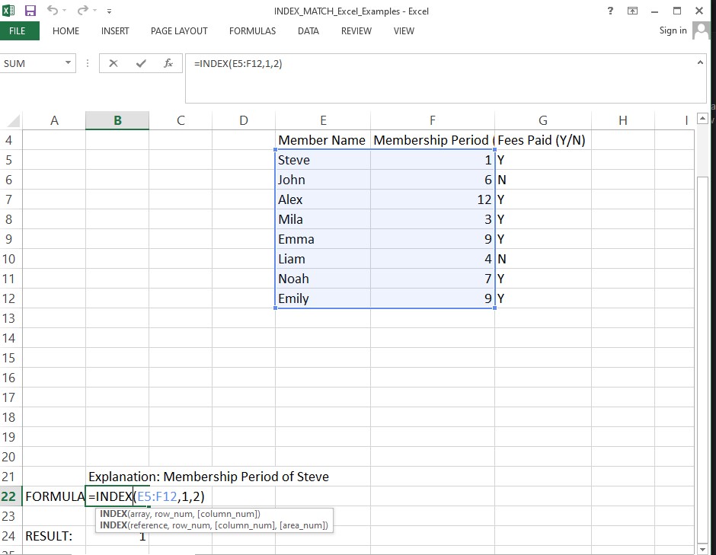Open the PAGE LAYOUT ribbon tab

point(179,31)
